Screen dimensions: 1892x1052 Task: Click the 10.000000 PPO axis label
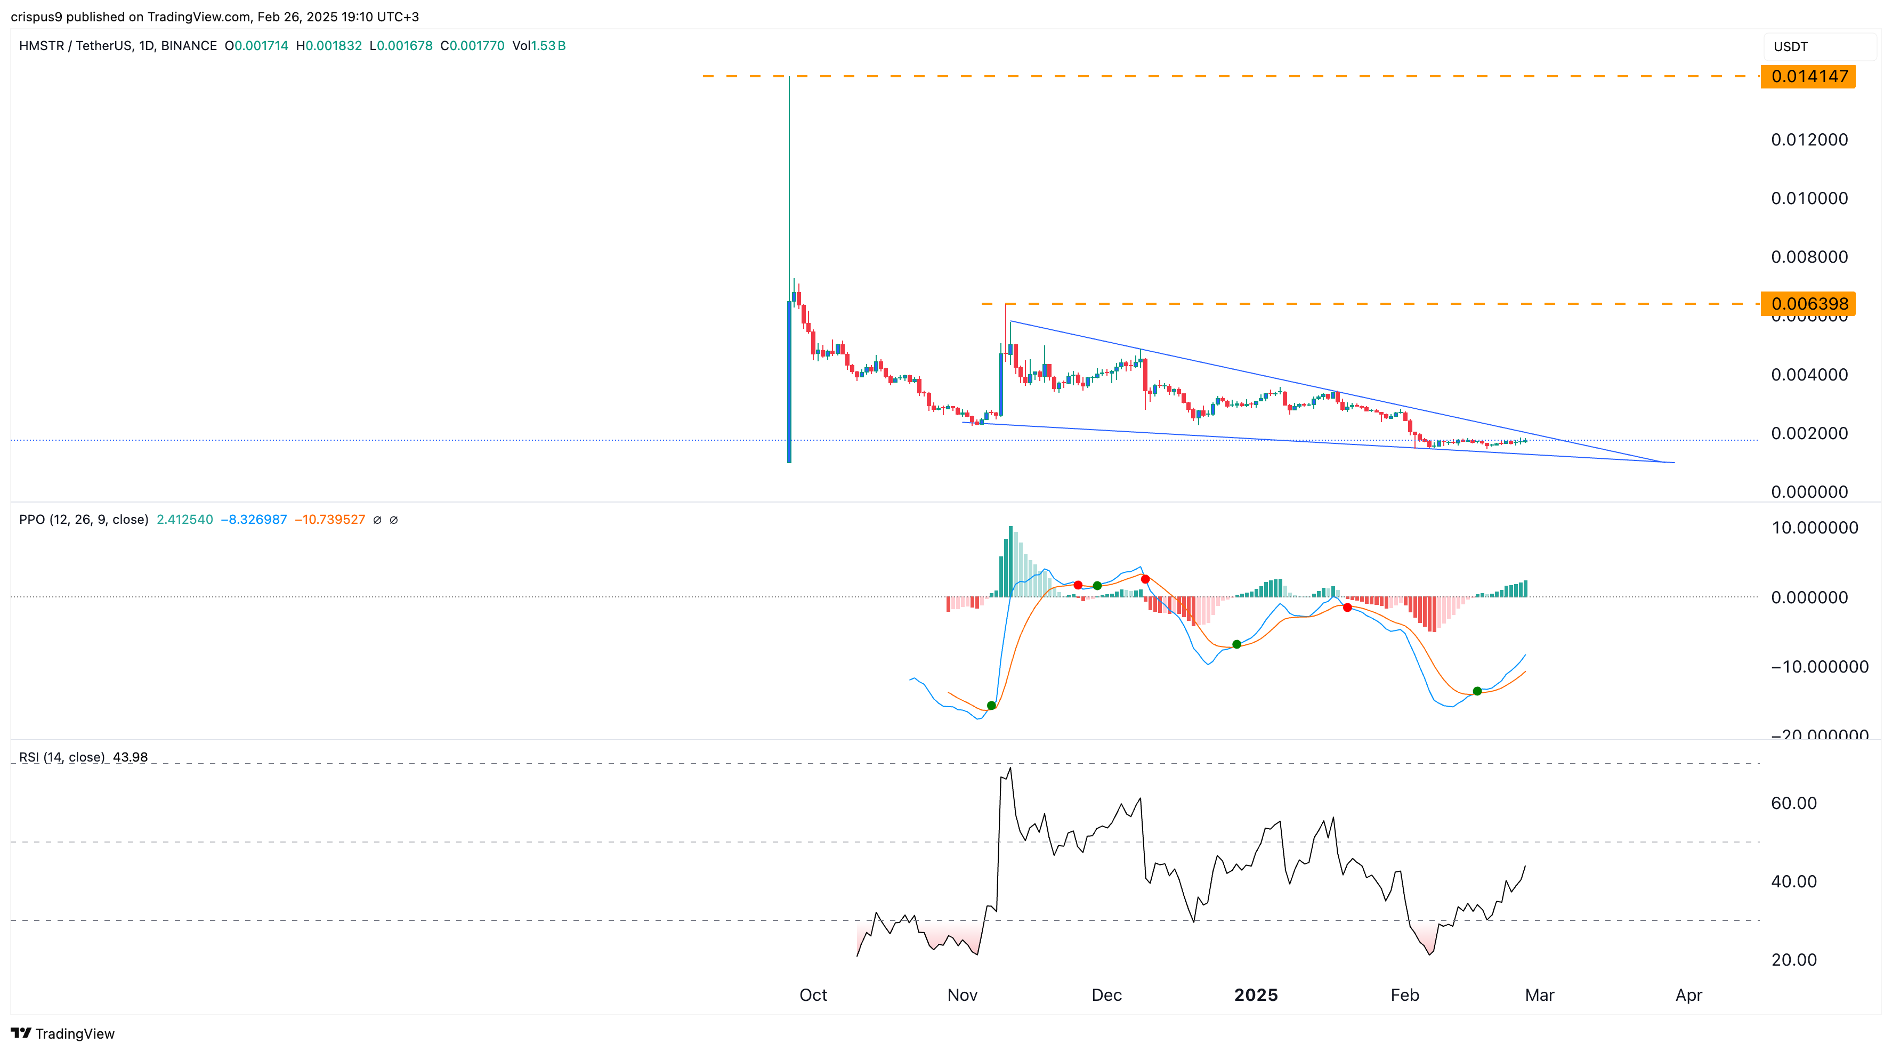coord(1815,528)
